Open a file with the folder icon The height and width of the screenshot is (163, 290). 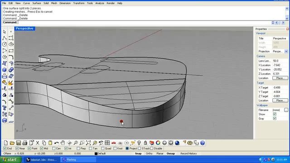[12, 143]
